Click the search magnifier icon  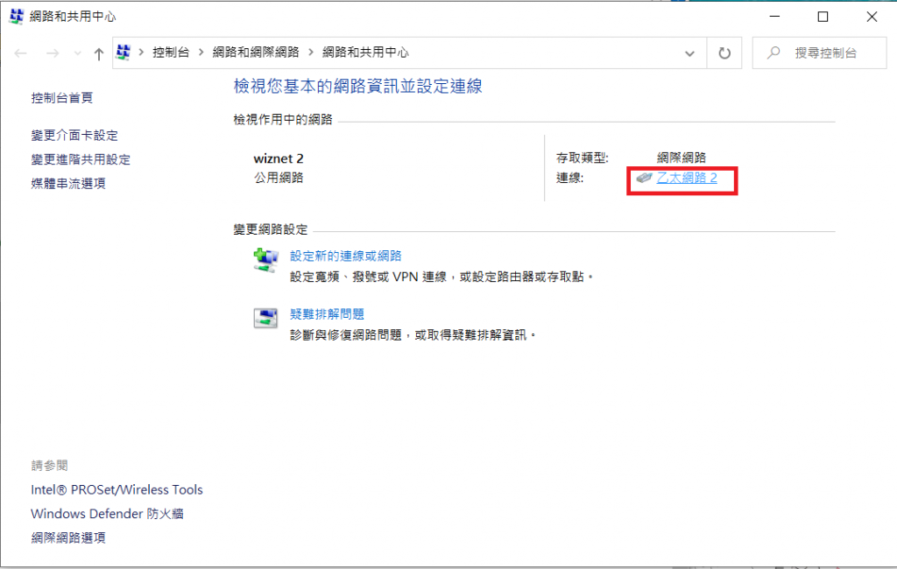click(x=773, y=53)
